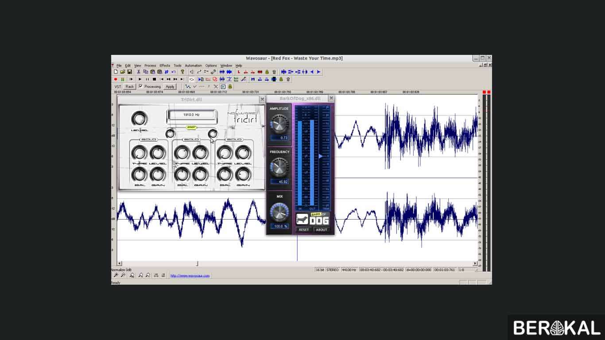Toggle SOLO on TriDirt's middle band
605x340 pixels.
pyautogui.click(x=191, y=139)
